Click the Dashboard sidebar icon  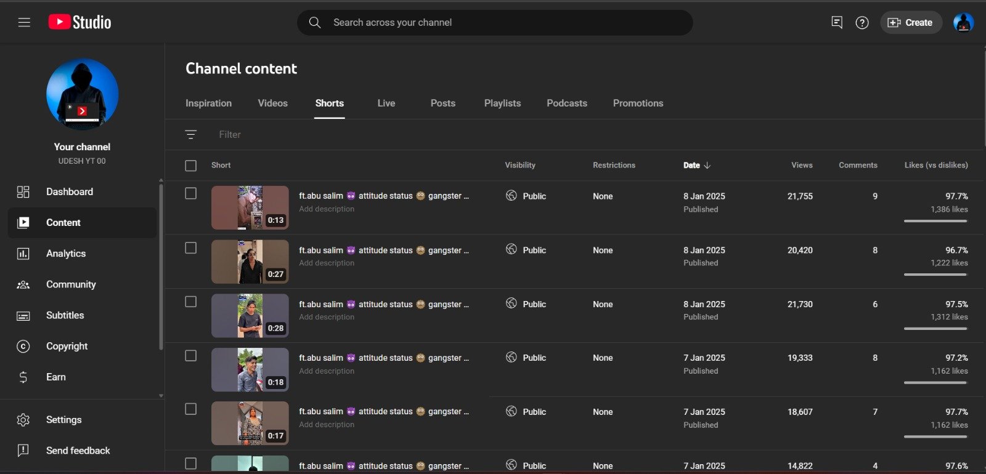23,192
